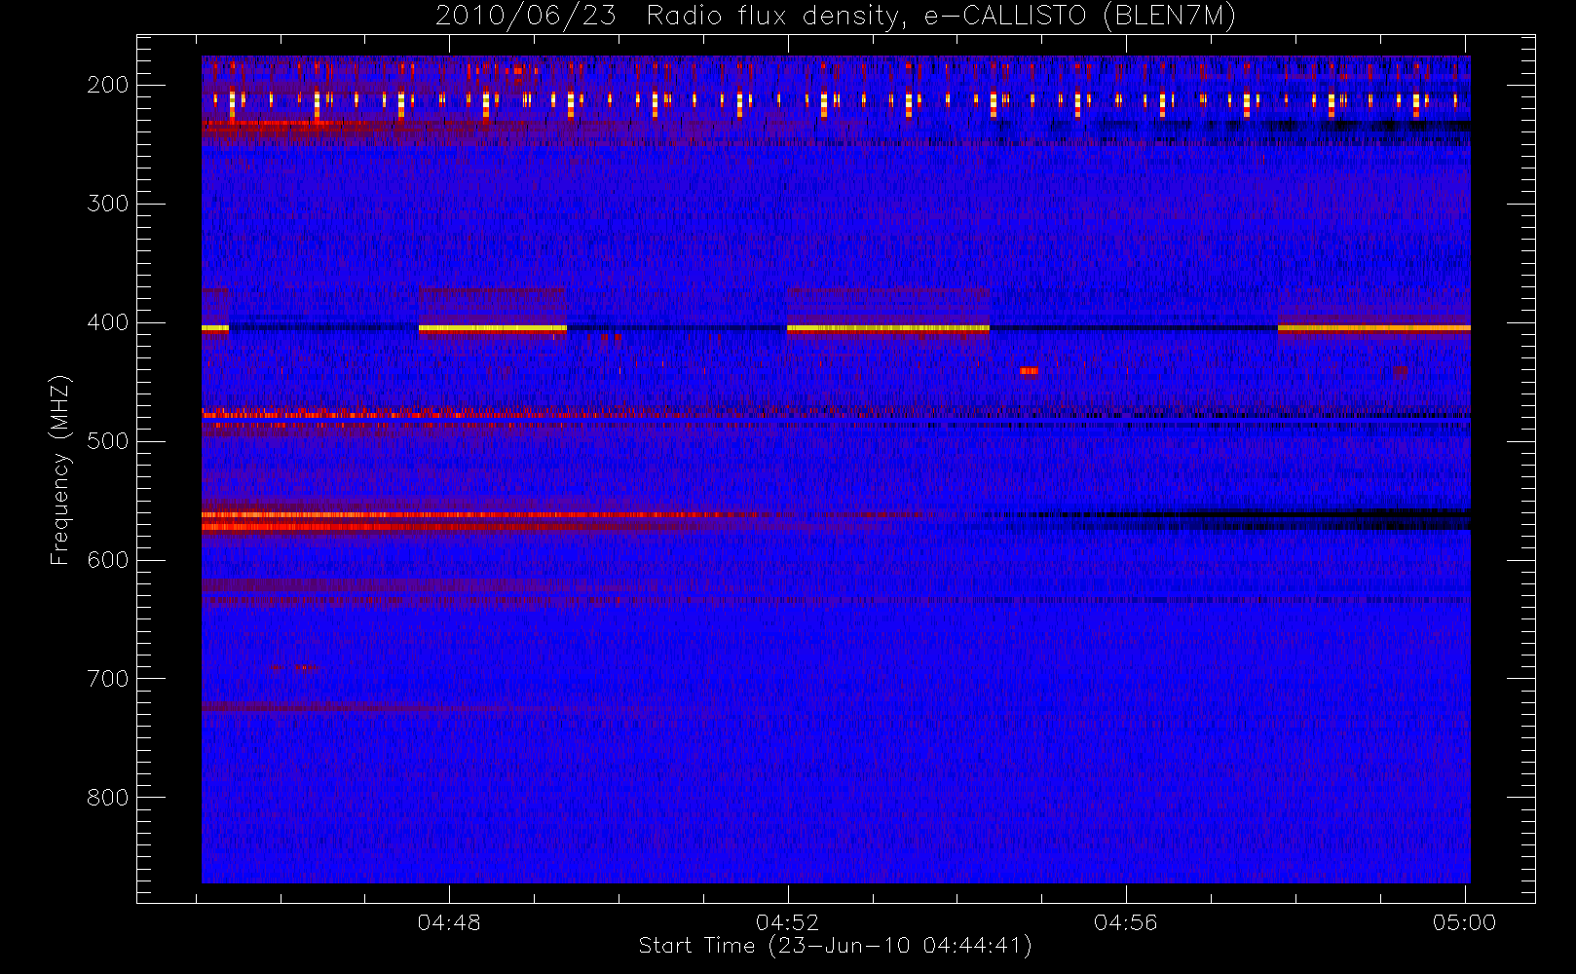
Task: Select the 300 frequency tick label
Action: (x=108, y=204)
